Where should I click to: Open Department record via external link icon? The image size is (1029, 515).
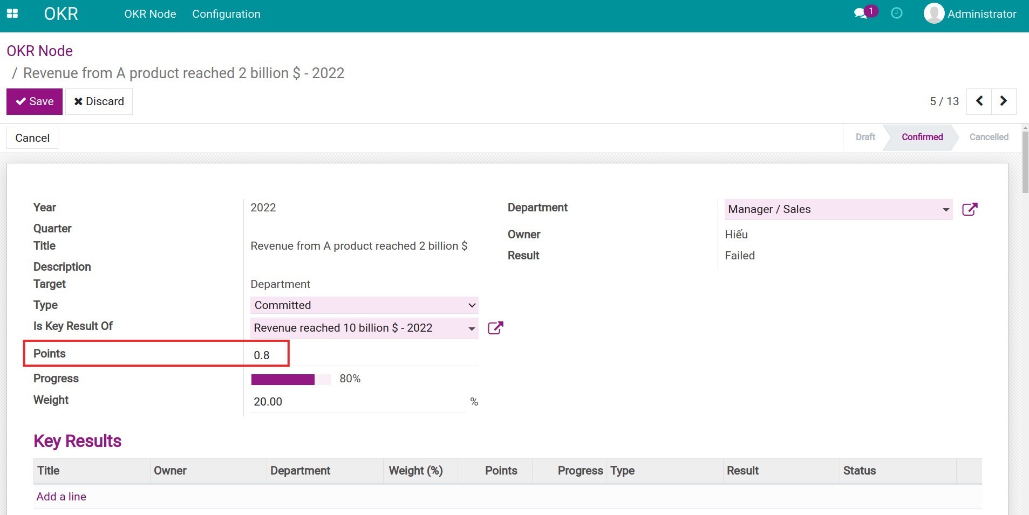970,209
